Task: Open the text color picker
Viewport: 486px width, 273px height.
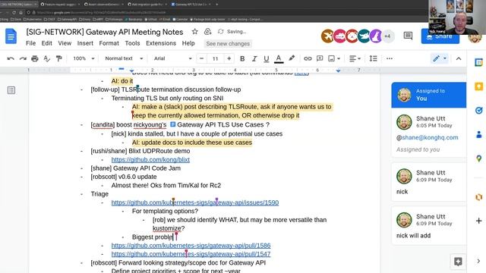Action: [x=279, y=58]
